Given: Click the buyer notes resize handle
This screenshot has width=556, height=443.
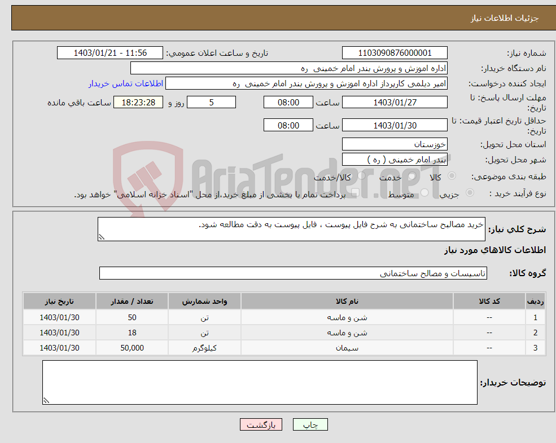Looking at the screenshot, I should click(x=46, y=401).
